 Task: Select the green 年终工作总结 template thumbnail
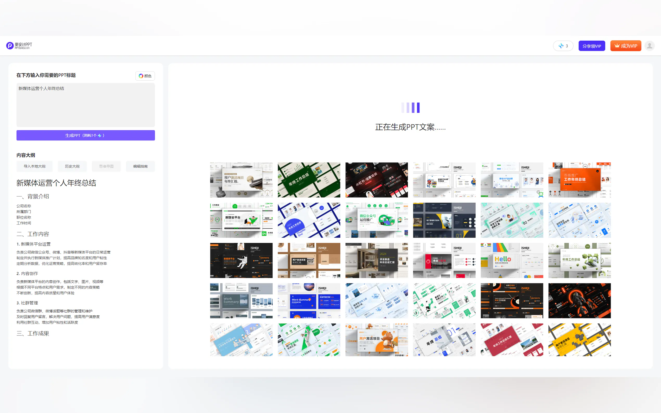(x=309, y=180)
